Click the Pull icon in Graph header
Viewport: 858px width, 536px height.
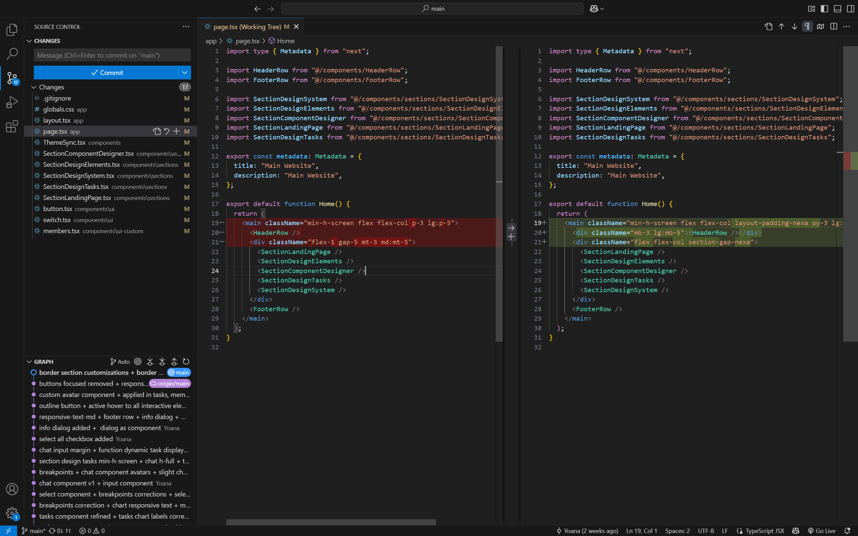(162, 361)
